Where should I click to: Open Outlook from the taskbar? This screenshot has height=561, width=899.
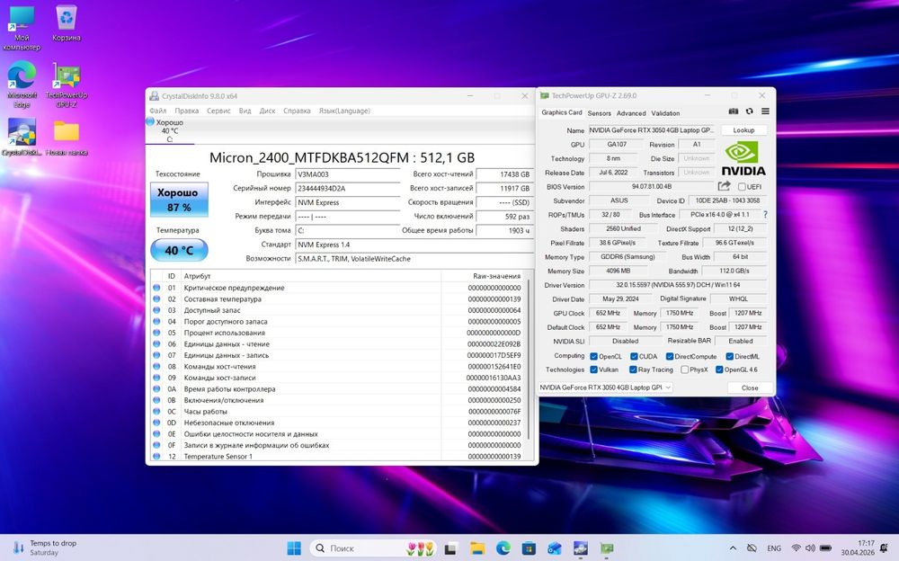coord(555,548)
